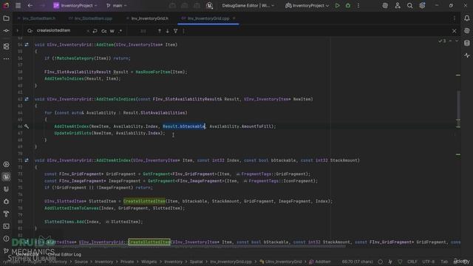Open Terminal tool window icon

pyautogui.click(x=6, y=226)
